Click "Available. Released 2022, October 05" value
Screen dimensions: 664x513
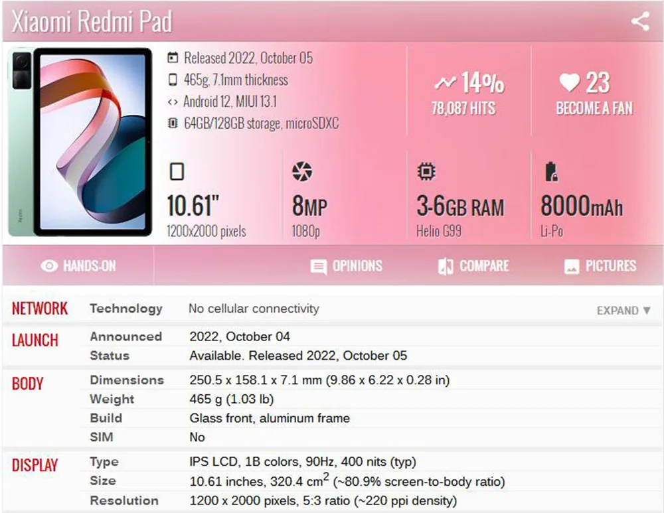click(298, 356)
